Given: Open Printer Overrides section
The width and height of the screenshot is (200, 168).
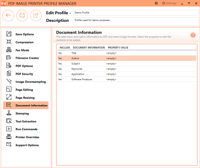Looking at the screenshot, I should (x=27, y=137).
